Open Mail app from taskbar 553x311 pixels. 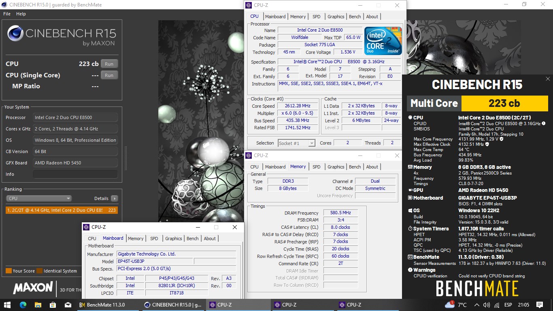(x=68, y=305)
